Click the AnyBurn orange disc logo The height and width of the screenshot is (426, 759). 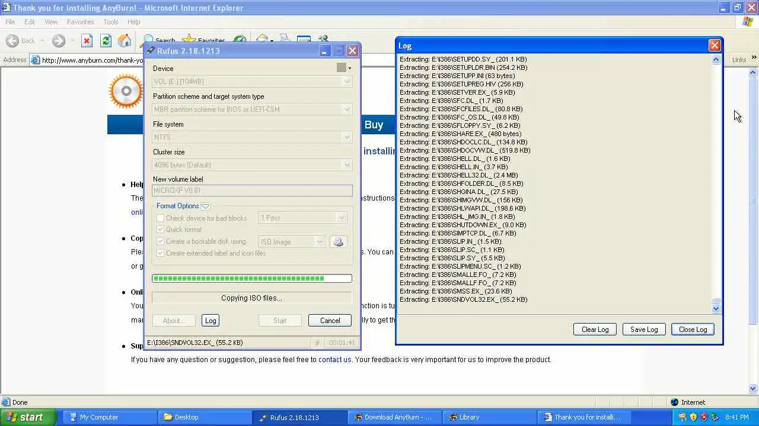pyautogui.click(x=126, y=91)
